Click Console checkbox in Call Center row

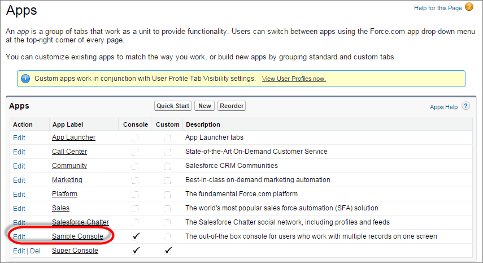tap(135, 152)
